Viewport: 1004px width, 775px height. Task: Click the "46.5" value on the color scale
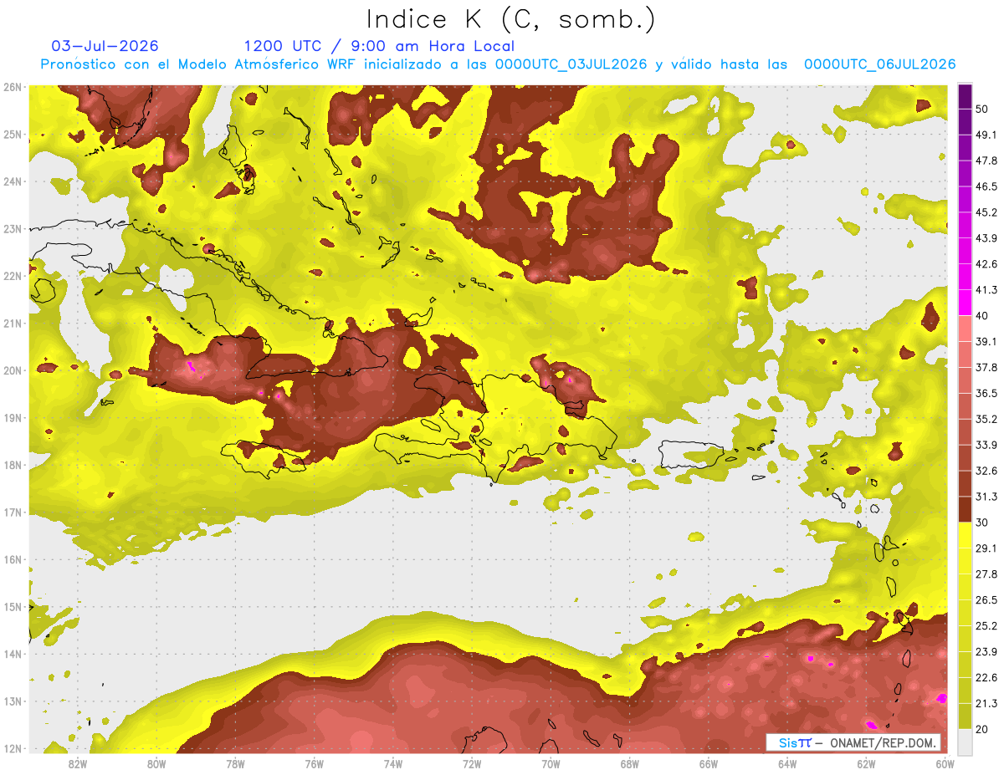point(986,186)
